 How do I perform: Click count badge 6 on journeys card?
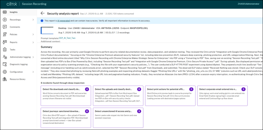[x=87, y=111]
